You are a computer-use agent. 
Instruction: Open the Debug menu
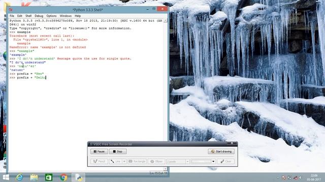click(39, 16)
